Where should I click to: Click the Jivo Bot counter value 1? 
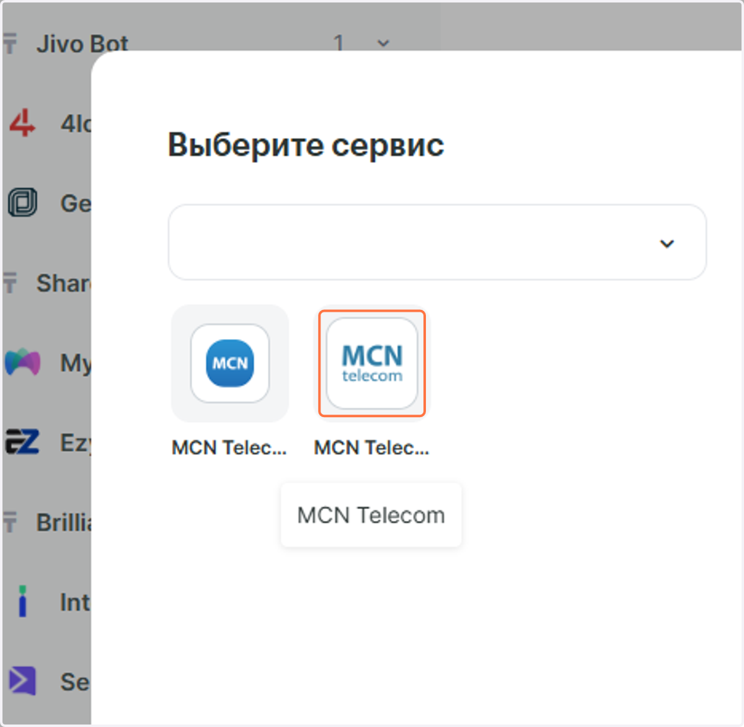point(339,43)
